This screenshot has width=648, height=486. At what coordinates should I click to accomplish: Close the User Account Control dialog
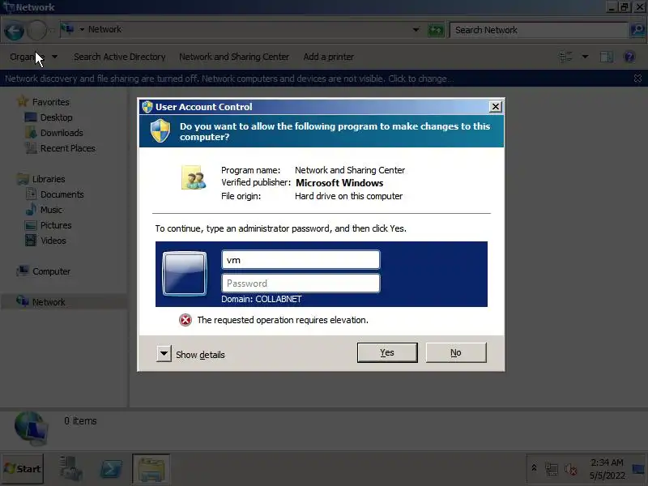(x=496, y=107)
